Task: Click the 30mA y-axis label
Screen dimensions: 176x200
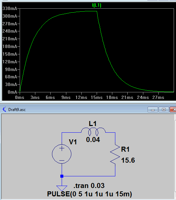Action: pyautogui.click(x=11, y=84)
